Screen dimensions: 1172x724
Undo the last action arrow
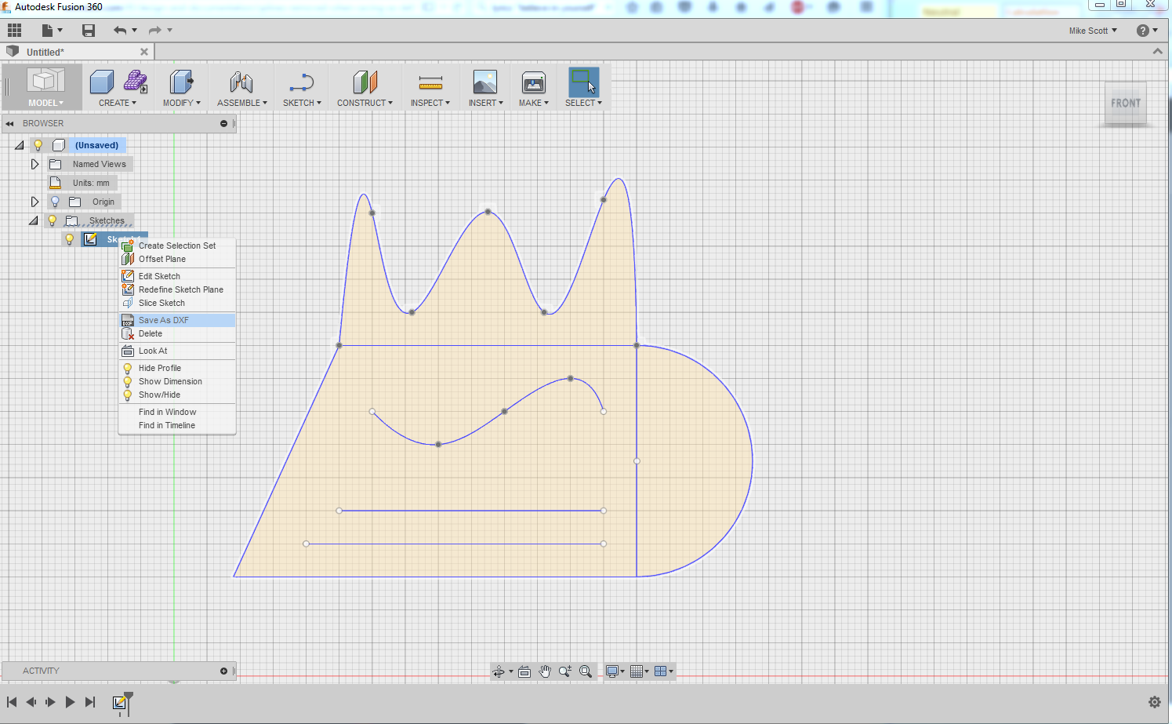(120, 31)
